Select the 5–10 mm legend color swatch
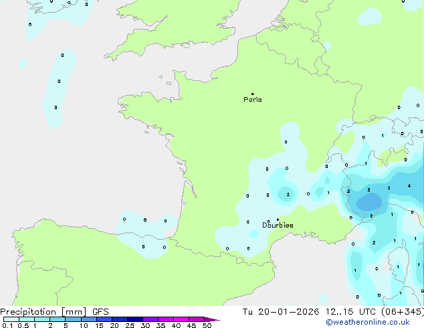This screenshot has height=328, width=424. tap(73, 319)
